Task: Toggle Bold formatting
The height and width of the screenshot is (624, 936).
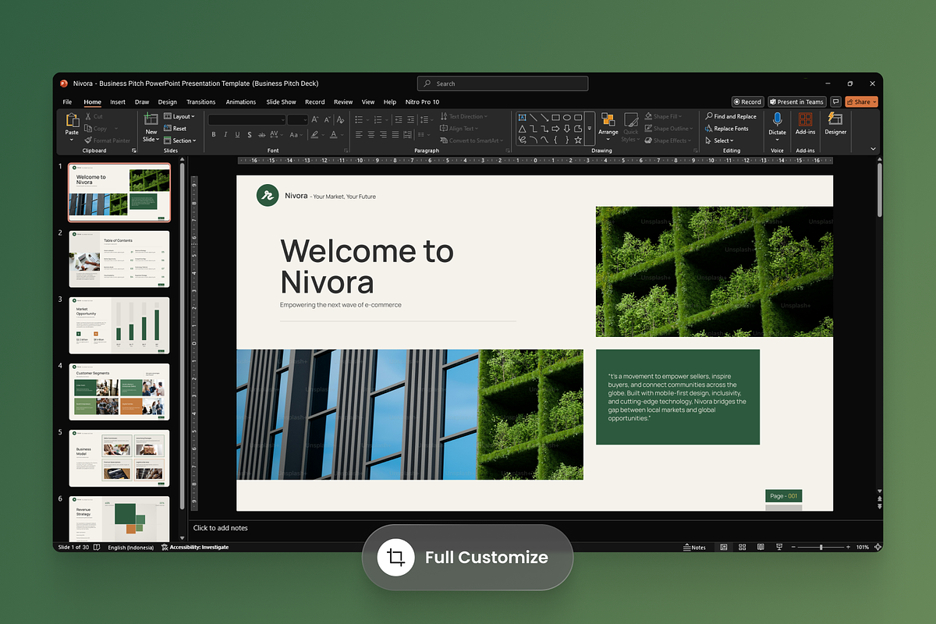Action: [214, 134]
